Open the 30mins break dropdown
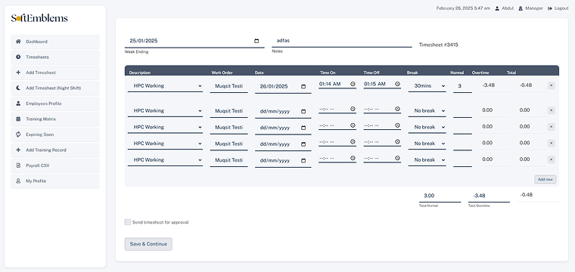This screenshot has height=272, width=575. 427,86
